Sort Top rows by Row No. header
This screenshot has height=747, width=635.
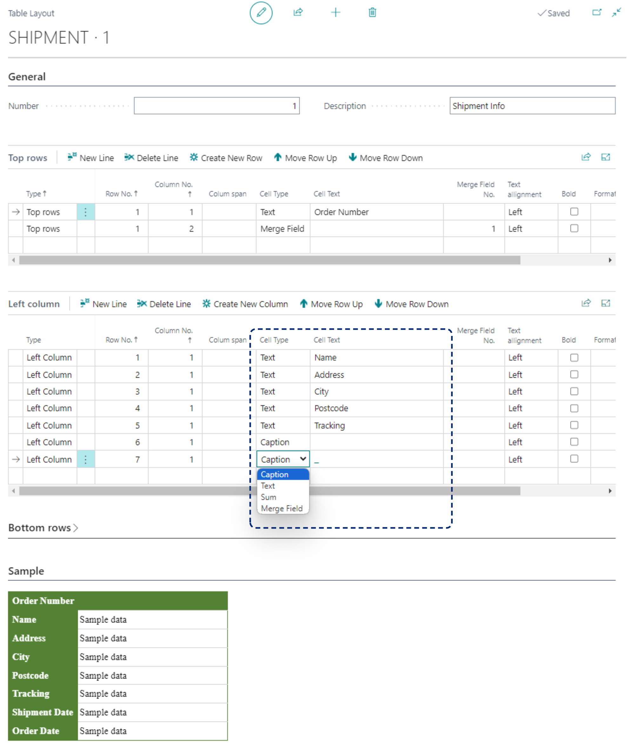coord(121,194)
